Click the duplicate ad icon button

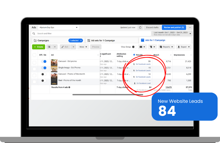(x=49, y=47)
